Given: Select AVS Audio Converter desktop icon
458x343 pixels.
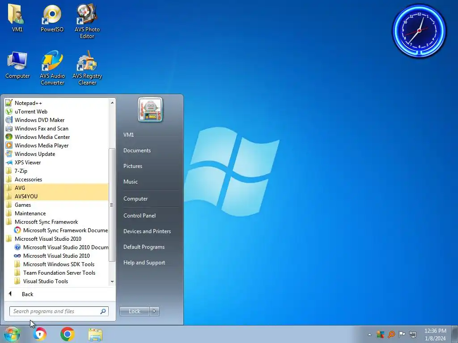Looking at the screenshot, I should click(52, 68).
